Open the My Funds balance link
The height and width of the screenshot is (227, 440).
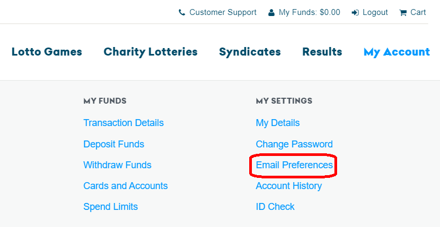click(x=309, y=12)
